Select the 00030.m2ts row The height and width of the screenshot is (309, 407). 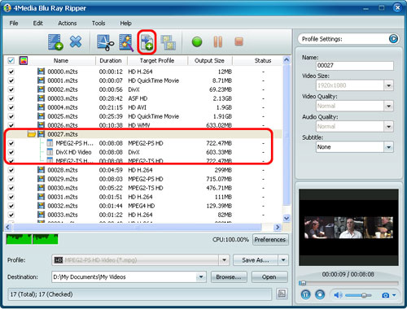pos(144,188)
